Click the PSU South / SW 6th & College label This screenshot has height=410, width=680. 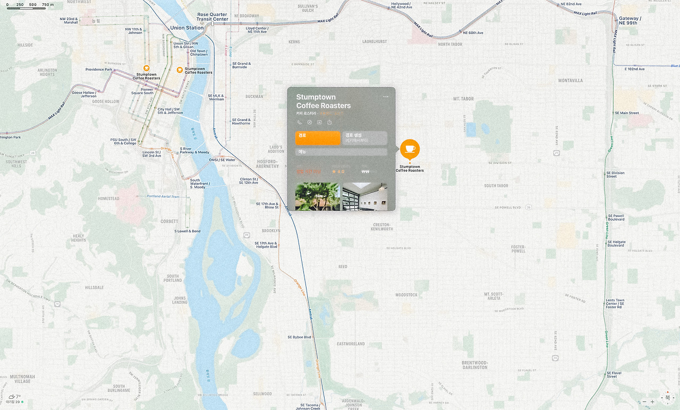123,142
